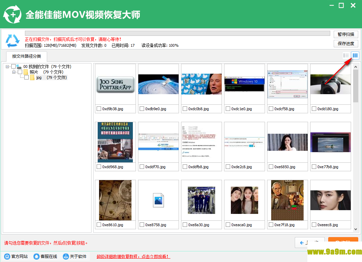
Task: Tick checkbox for 0xdc0b8.jpg
Action: pyautogui.click(x=185, y=108)
